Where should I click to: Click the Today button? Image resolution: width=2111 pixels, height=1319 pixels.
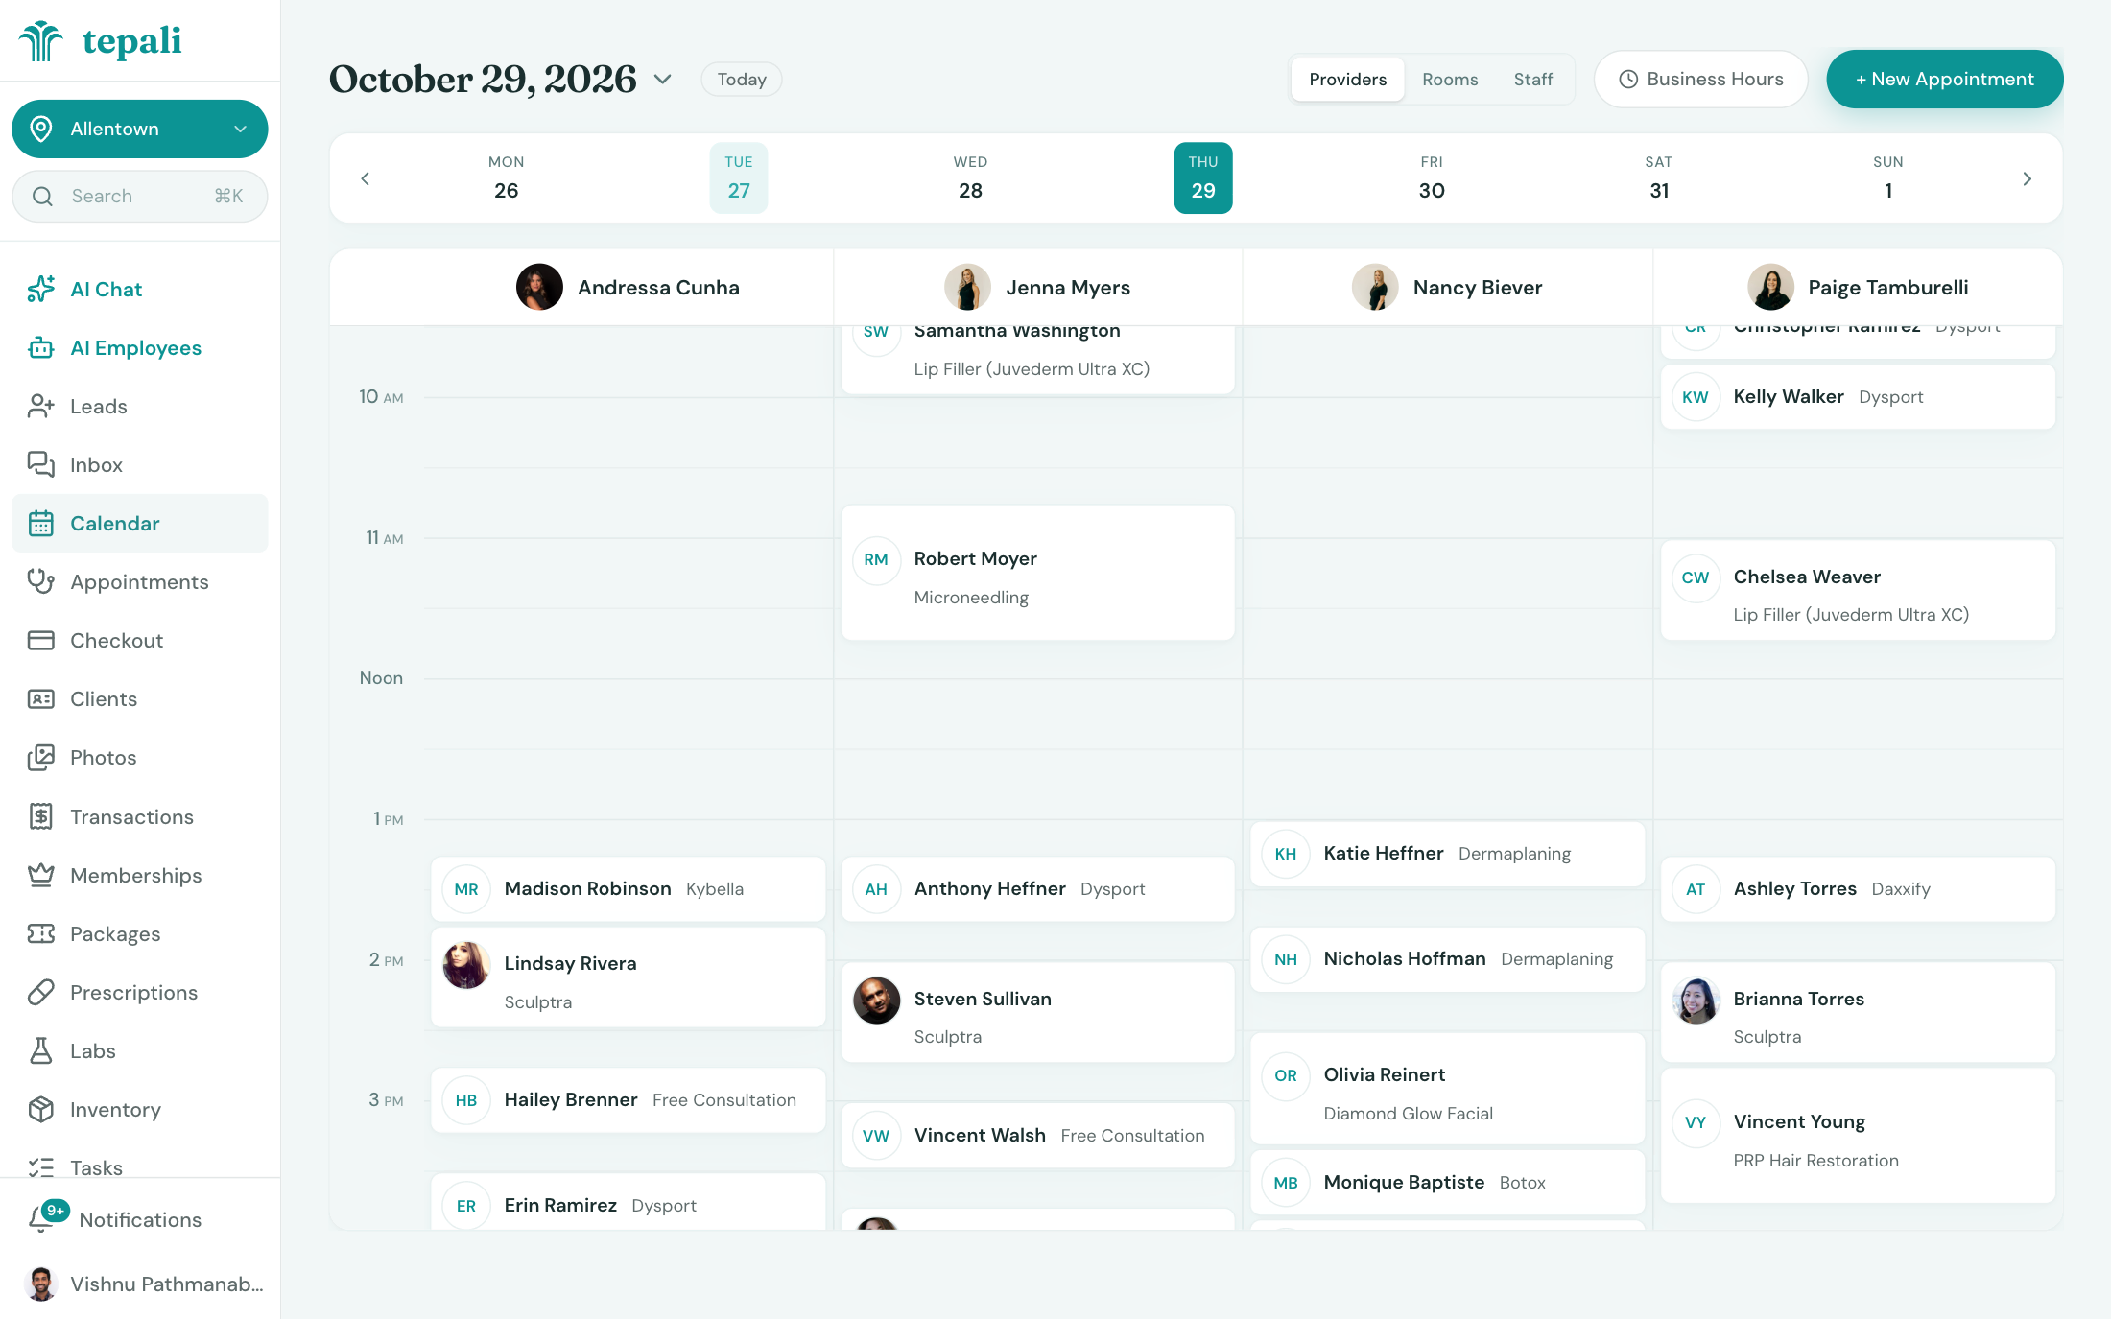[742, 80]
